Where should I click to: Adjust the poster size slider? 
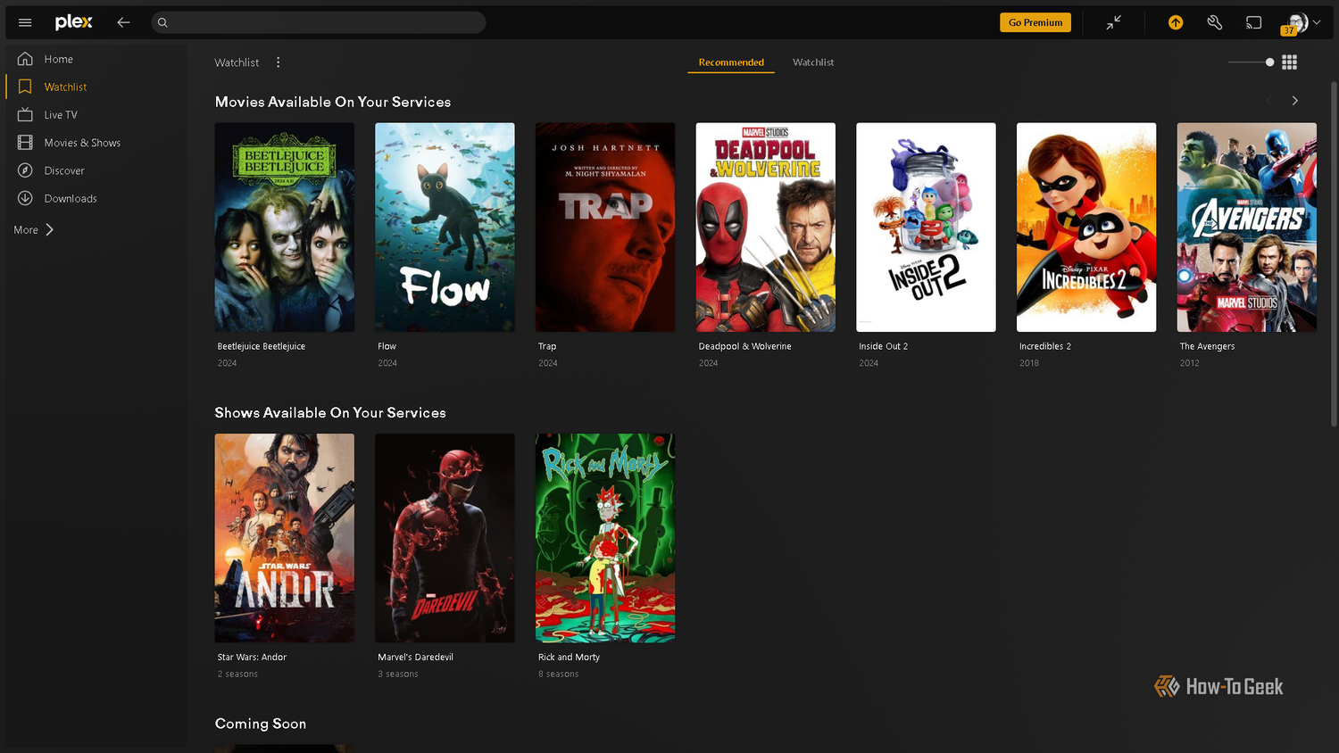(1251, 62)
